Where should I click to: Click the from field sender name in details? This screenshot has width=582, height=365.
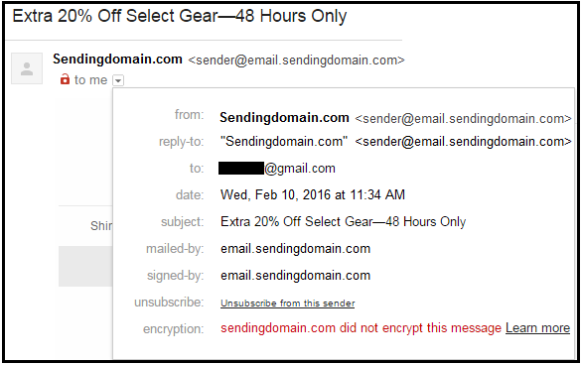[284, 118]
